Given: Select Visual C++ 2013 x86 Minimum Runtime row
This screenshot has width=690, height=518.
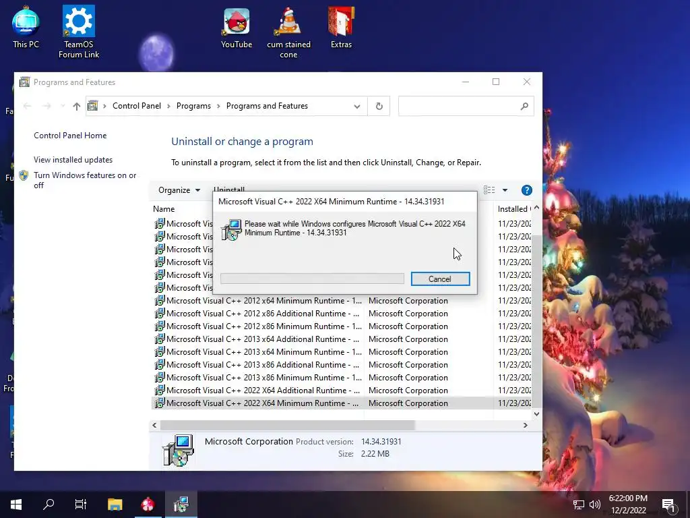Looking at the screenshot, I should click(341, 378).
